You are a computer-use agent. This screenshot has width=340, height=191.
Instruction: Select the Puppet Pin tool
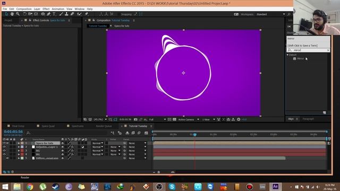coord(86,14)
